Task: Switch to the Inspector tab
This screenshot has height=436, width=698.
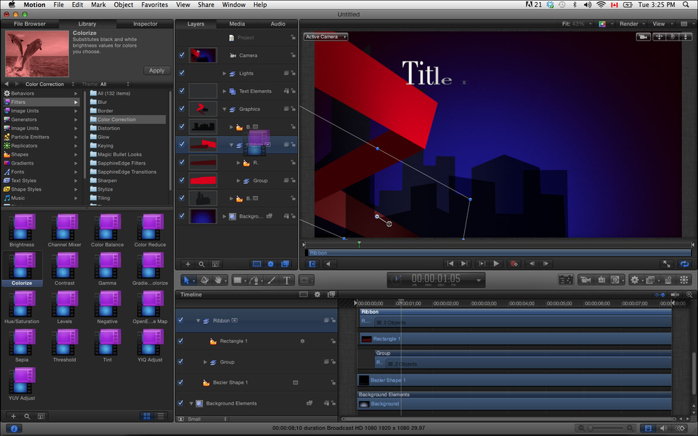Action: (x=145, y=24)
